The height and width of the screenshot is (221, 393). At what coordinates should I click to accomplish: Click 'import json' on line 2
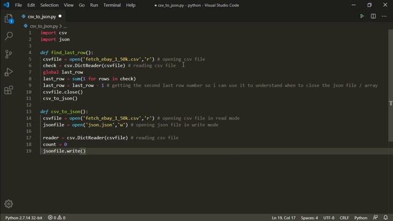pos(55,39)
